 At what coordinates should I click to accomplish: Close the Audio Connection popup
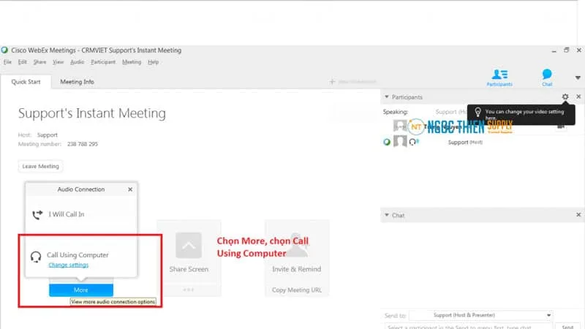click(130, 189)
